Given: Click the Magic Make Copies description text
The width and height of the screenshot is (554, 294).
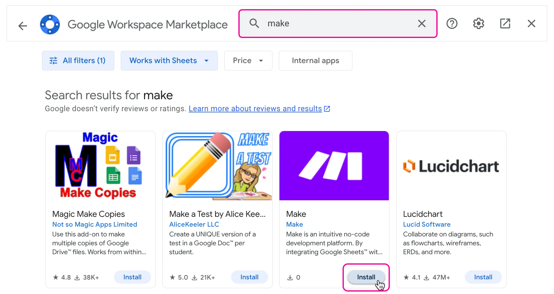Looking at the screenshot, I should [x=99, y=243].
